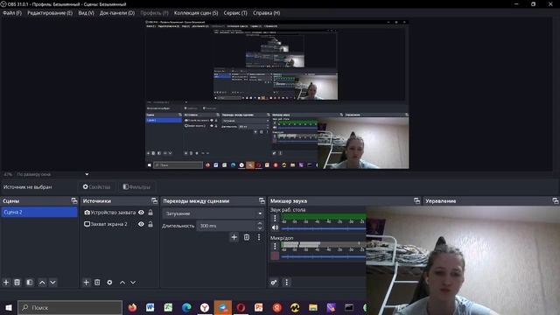The width and height of the screenshot is (560, 315).
Task: Mute Звук раб. стола with speaker icon
Action: 275,227
